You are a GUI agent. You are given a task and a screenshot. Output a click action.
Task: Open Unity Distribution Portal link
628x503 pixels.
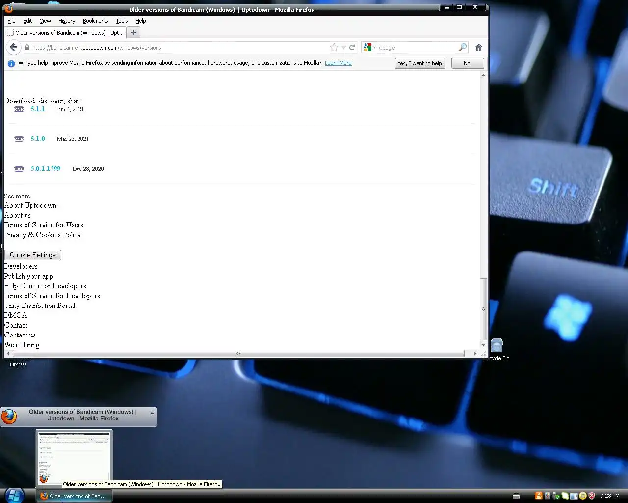(40, 306)
